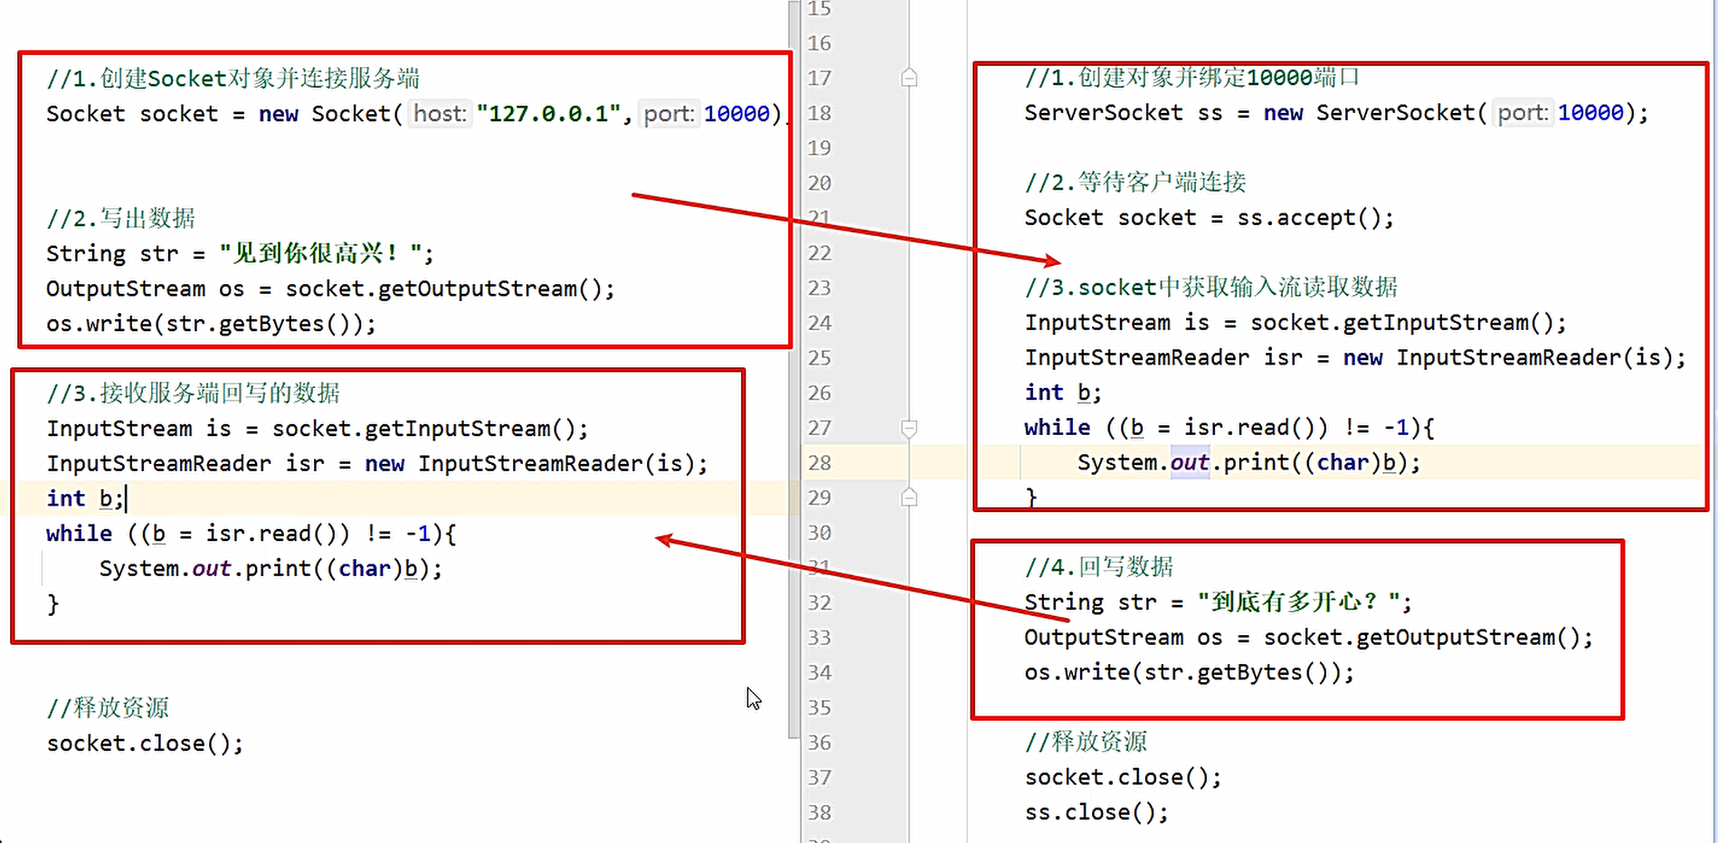Click the left editor pane's vertical scrollbar
The height and width of the screenshot is (843, 1718).
794,369
